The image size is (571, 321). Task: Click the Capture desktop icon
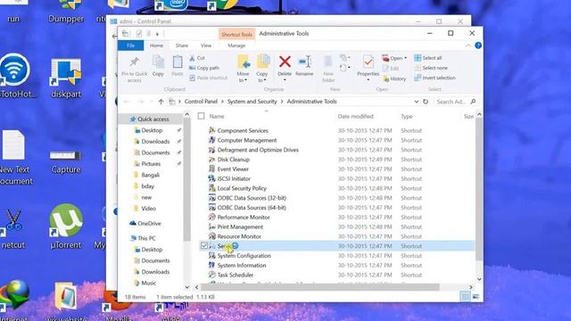tap(65, 156)
